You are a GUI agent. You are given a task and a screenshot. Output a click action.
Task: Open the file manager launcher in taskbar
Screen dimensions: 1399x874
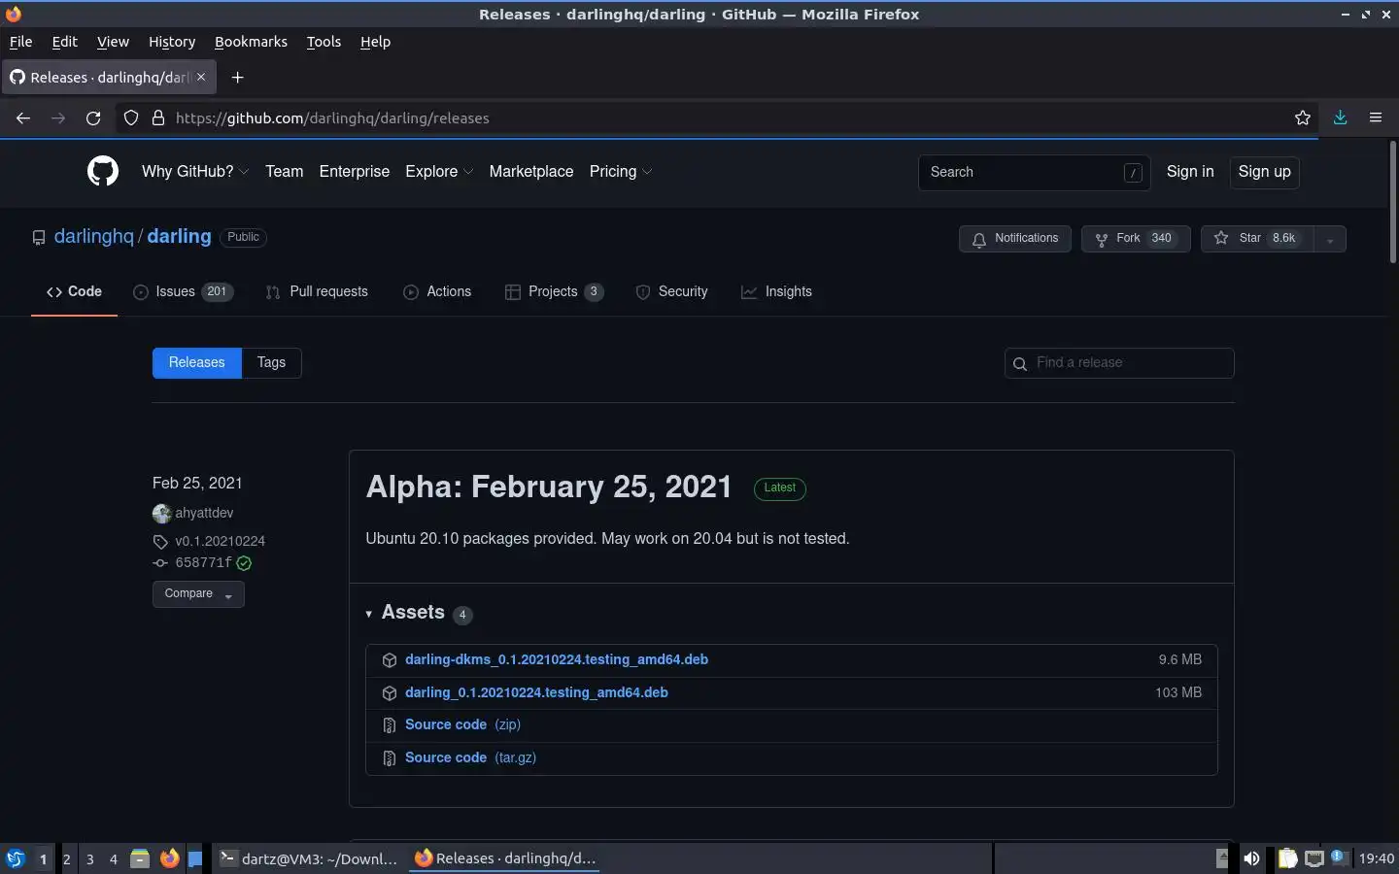tap(140, 858)
